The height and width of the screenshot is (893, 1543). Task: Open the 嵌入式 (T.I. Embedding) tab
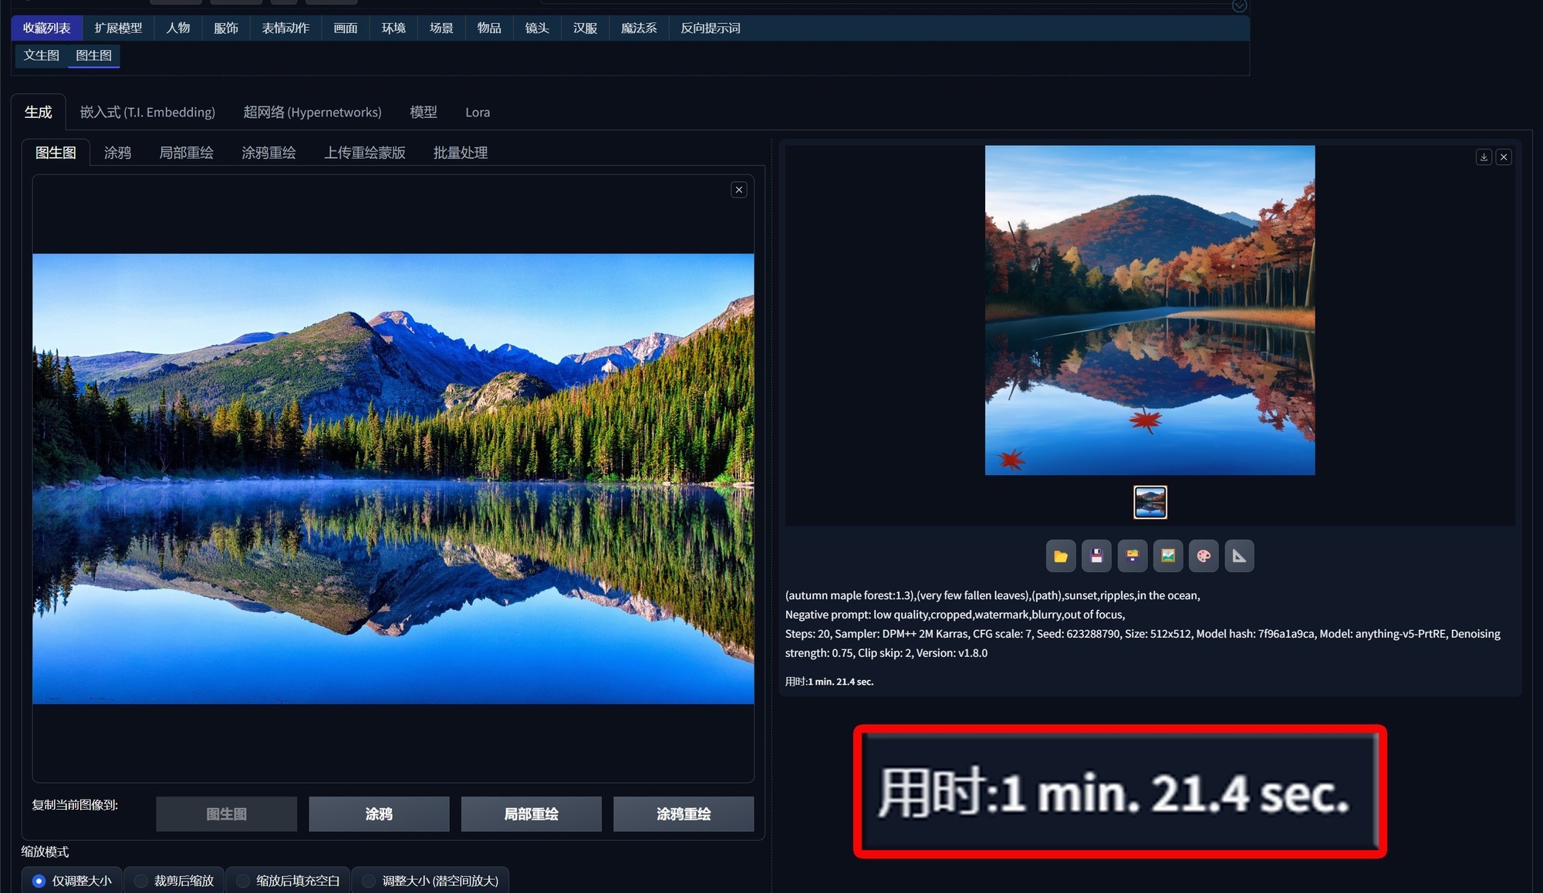tap(147, 113)
